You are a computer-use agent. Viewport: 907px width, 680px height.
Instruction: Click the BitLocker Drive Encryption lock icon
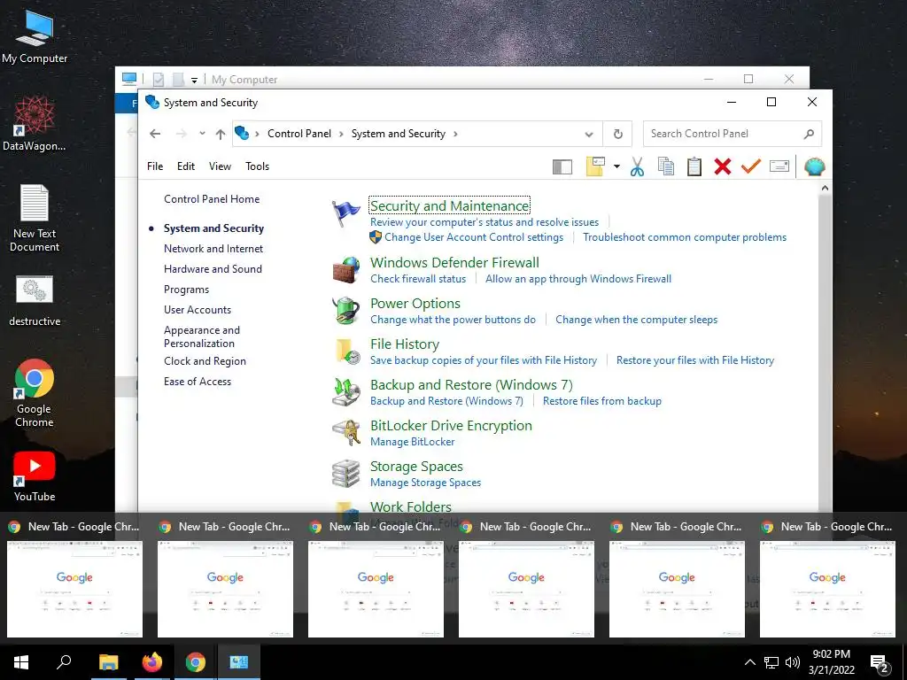[346, 433]
